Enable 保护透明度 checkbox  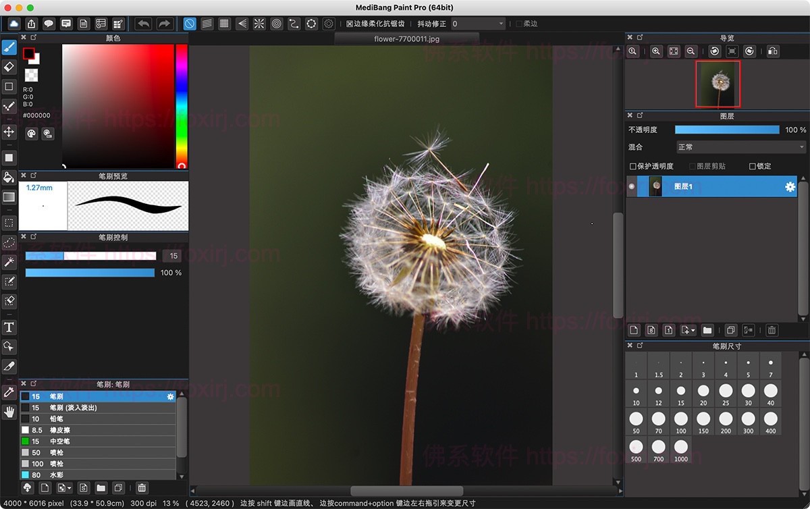coord(633,166)
